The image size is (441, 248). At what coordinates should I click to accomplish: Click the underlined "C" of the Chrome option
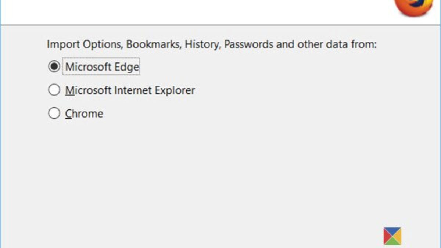69,114
